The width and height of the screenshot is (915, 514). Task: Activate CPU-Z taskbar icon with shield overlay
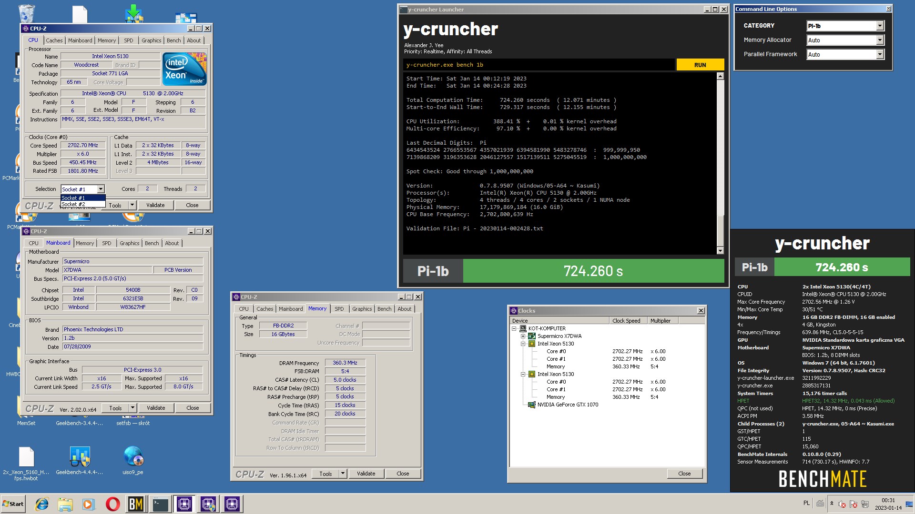[208, 504]
